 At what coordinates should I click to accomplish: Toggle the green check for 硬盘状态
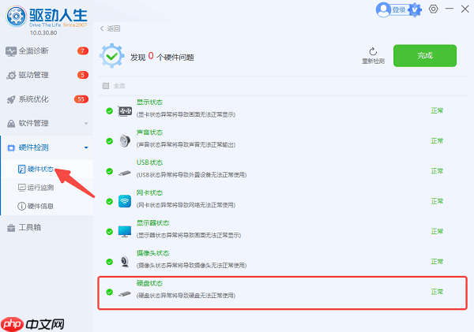109,292
